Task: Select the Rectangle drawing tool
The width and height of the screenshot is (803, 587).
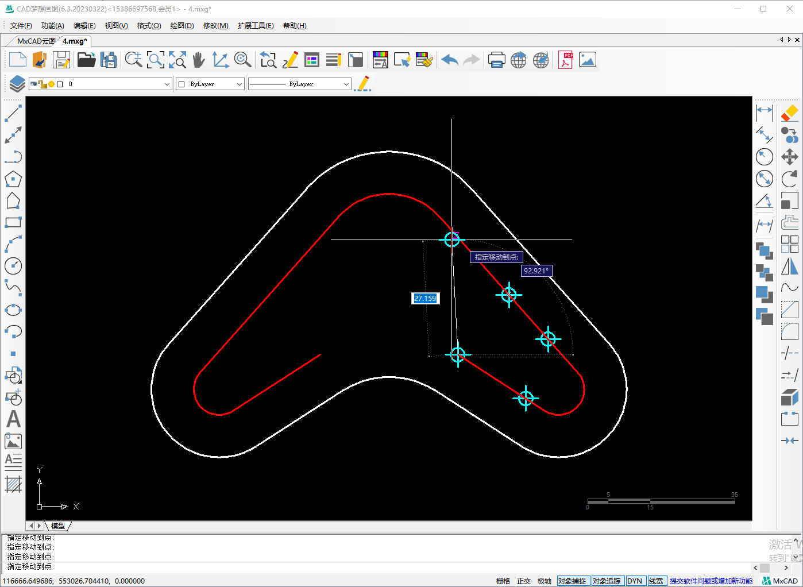Action: click(x=13, y=222)
